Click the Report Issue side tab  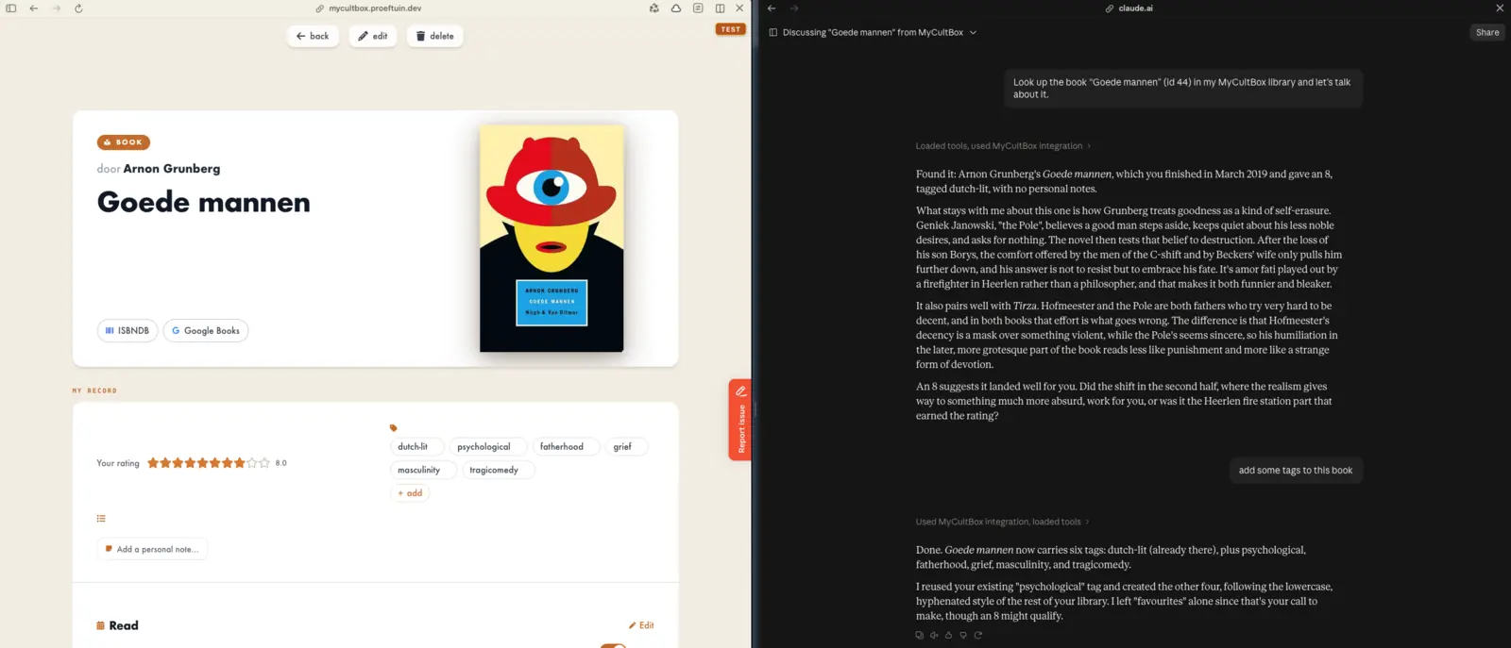740,420
